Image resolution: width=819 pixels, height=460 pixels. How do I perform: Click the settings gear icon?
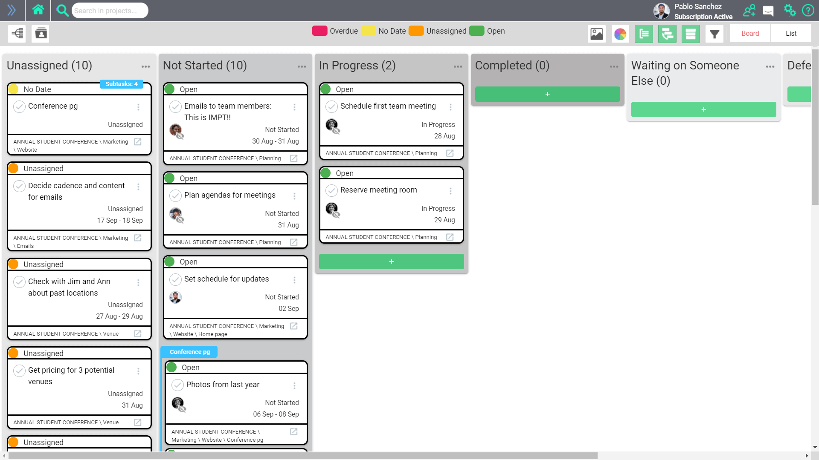click(x=790, y=10)
